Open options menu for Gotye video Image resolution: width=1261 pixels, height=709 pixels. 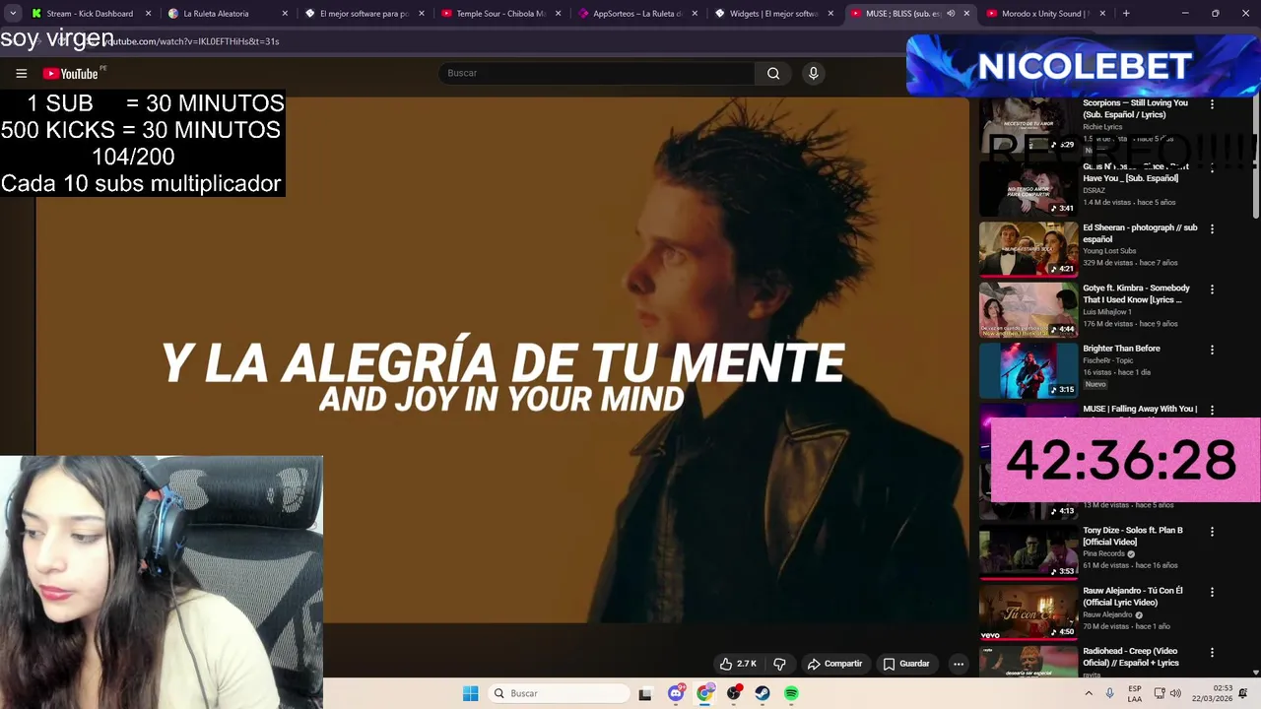(1212, 290)
